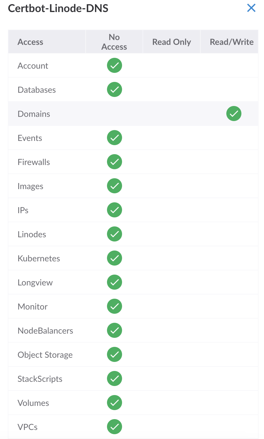Click the No Access check icon for Databases
This screenshot has height=439, width=264.
115,89
